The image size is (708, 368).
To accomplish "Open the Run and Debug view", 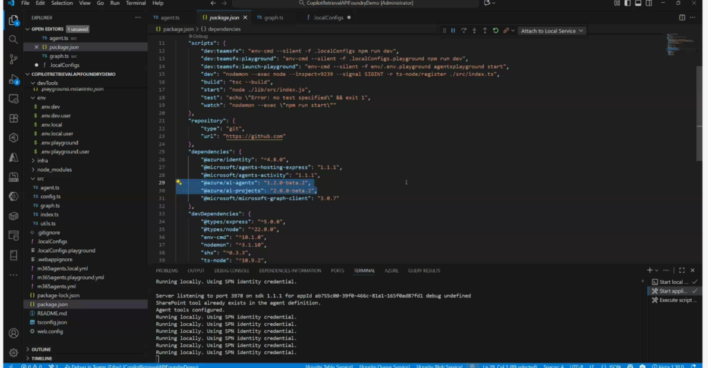I will (13, 79).
